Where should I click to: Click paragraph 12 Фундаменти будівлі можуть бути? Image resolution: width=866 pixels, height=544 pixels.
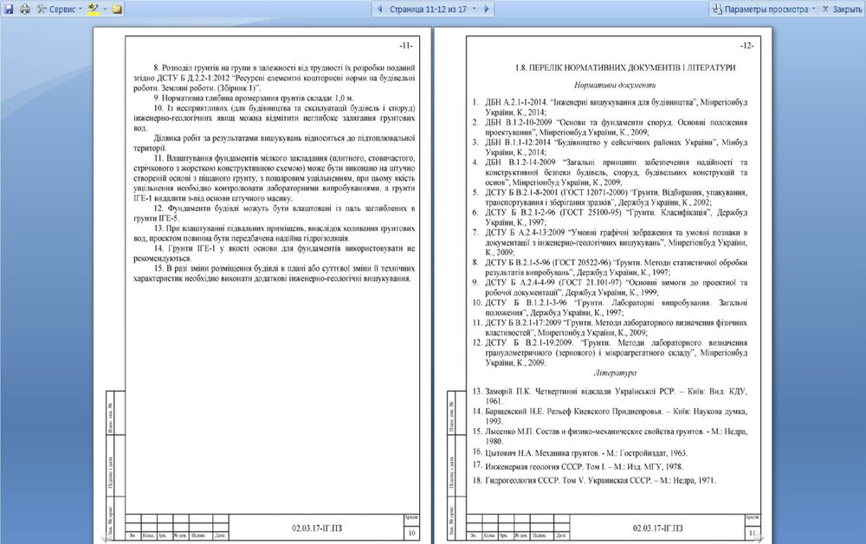274,213
